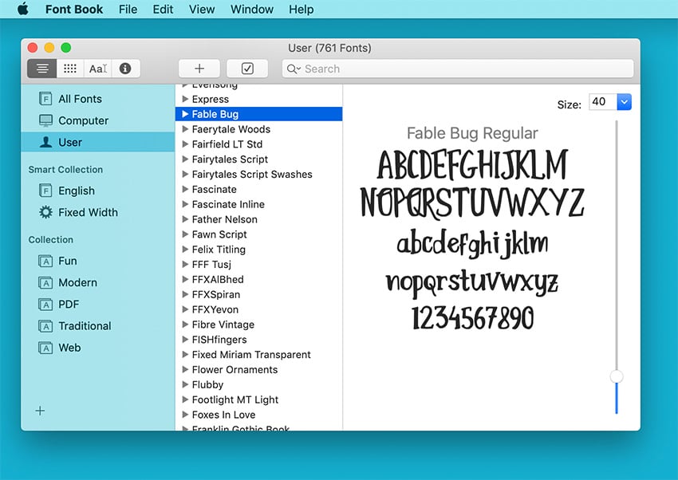
Task: Expand the Faerytale Woods font family
Action: pyautogui.click(x=185, y=128)
